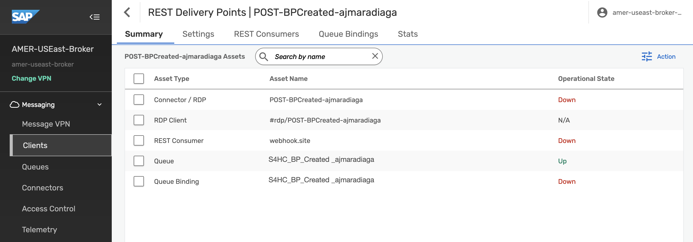Click the Action button label
Screen dimensions: 693x242
point(666,56)
